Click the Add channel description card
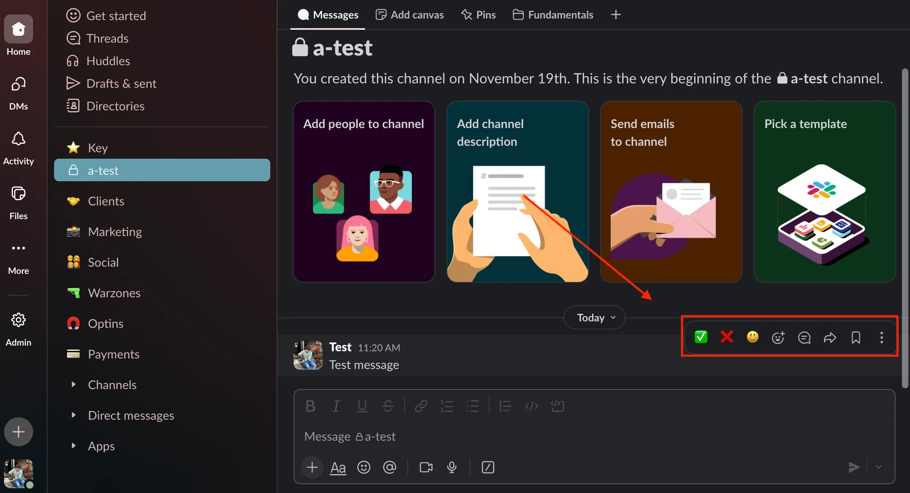Viewport: 910px width, 493px height. click(x=518, y=192)
